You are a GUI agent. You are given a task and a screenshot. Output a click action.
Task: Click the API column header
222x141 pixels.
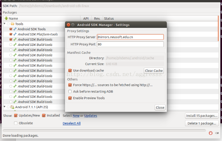coord(86,18)
